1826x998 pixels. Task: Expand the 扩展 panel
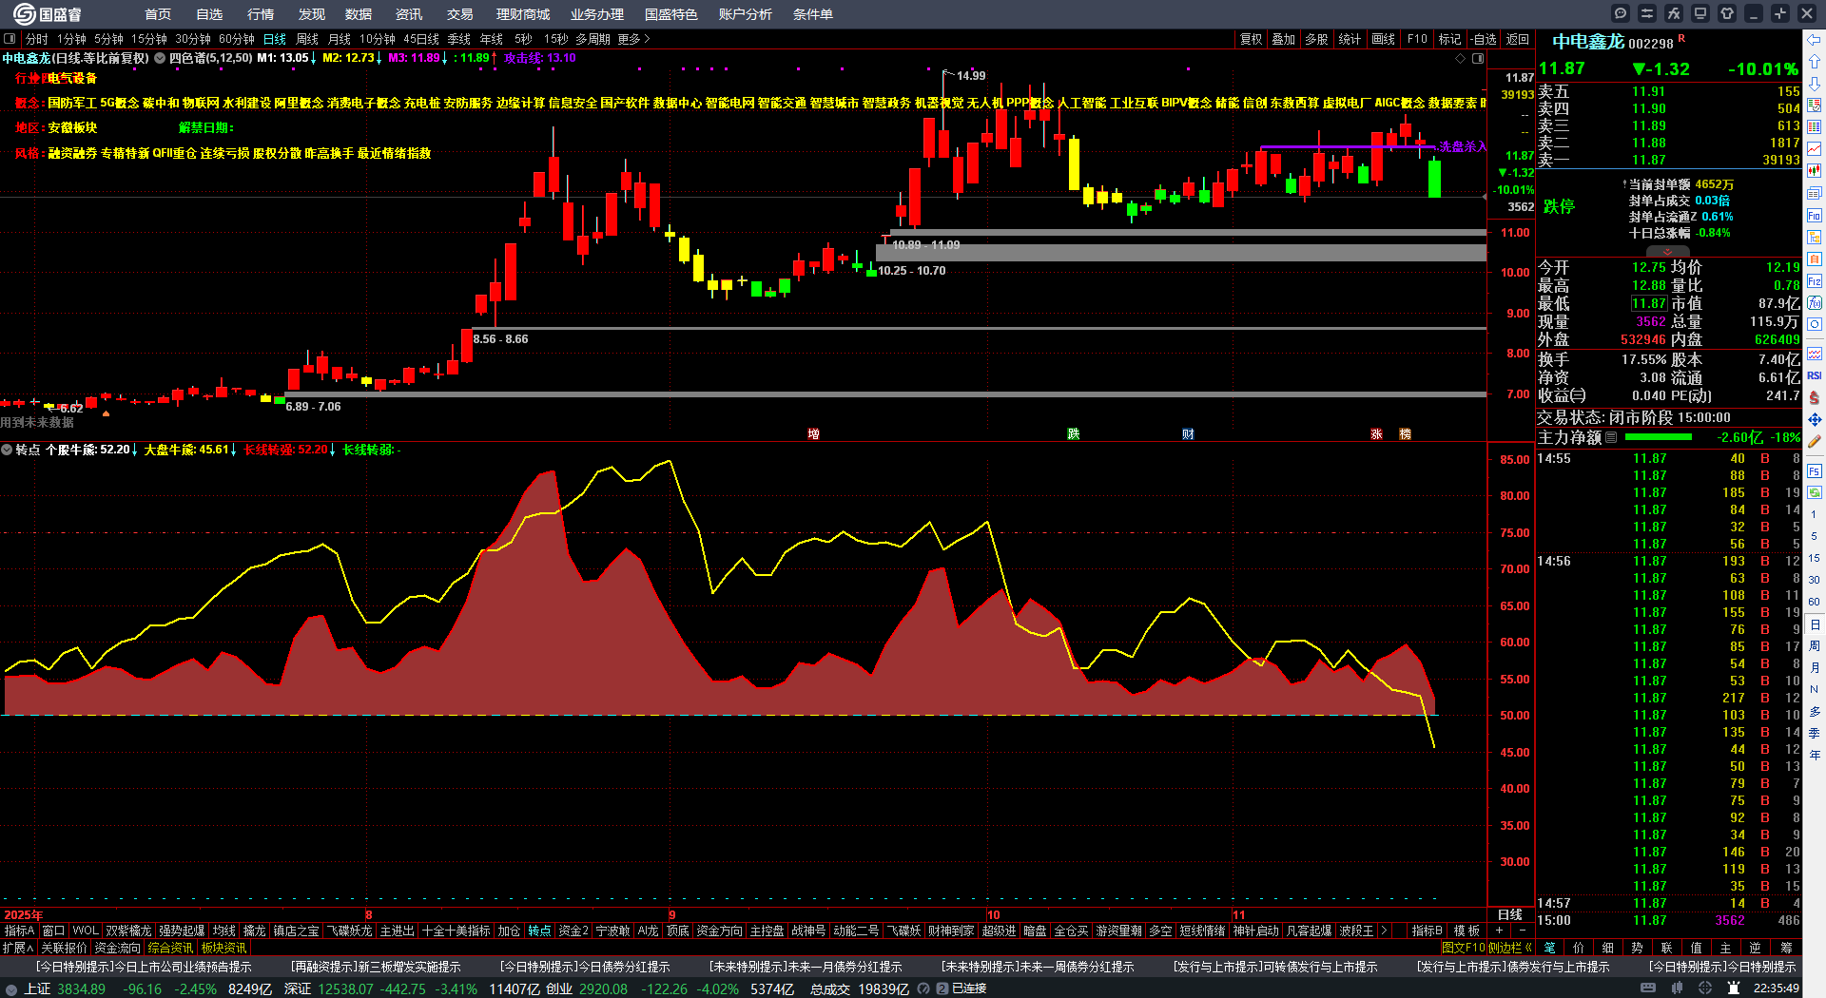pos(18,948)
